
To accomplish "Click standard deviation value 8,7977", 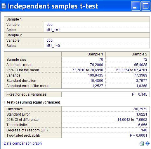I will click(x=142, y=81).
